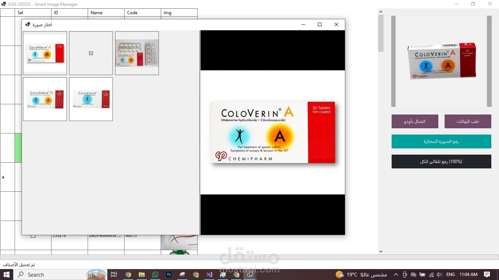
Task: Click the product image in the right panel
Action: coord(441,61)
